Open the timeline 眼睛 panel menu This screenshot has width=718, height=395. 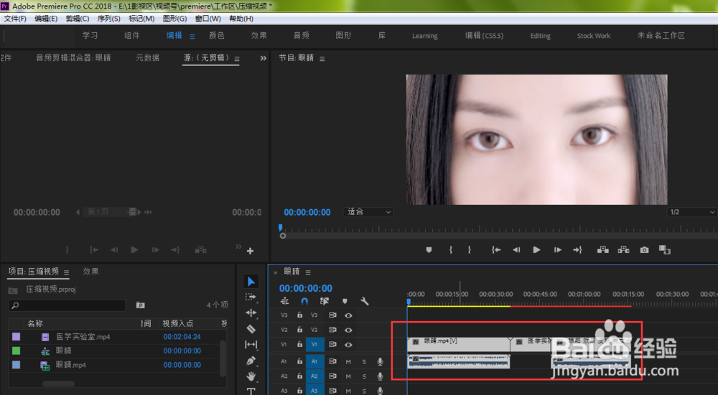point(308,272)
